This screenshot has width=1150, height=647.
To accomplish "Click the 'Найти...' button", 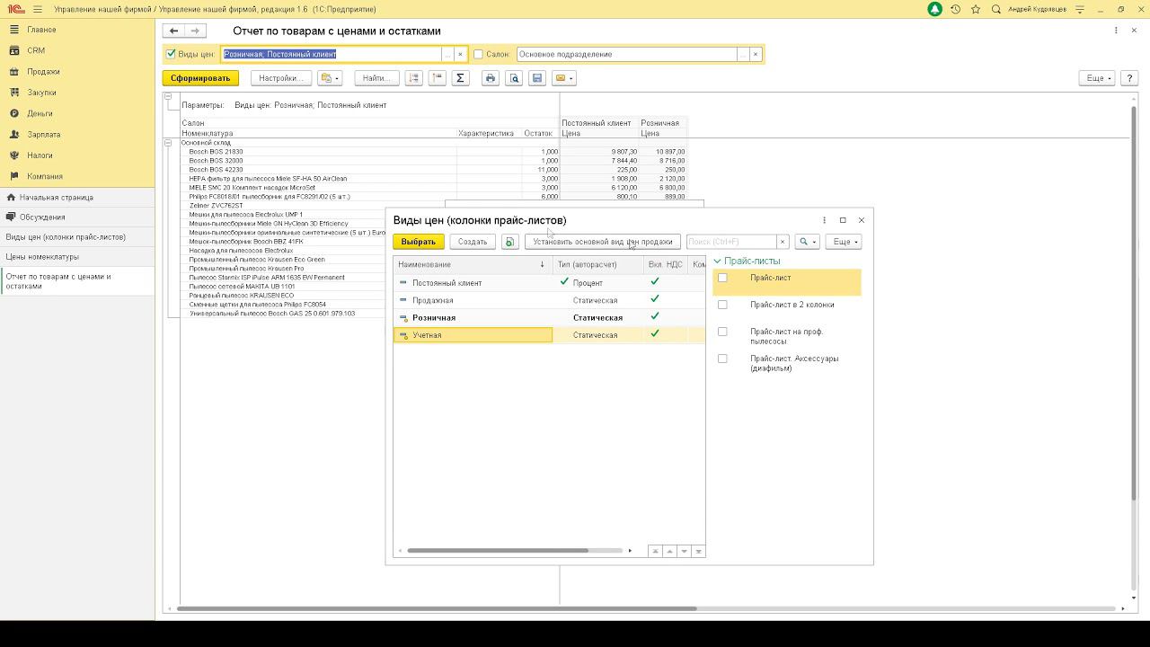I will pyautogui.click(x=376, y=78).
